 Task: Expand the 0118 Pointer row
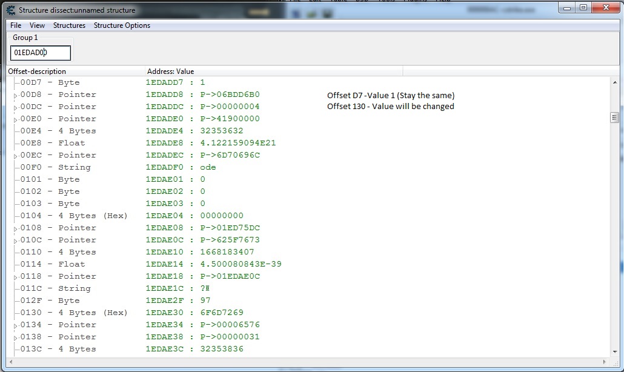16,277
